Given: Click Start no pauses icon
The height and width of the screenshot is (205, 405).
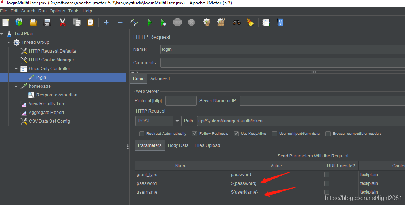Looking at the screenshot, I should click(x=164, y=22).
